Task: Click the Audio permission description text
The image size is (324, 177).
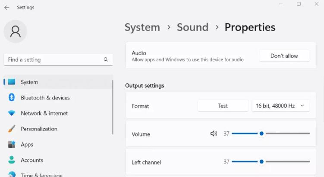Action: (x=188, y=59)
